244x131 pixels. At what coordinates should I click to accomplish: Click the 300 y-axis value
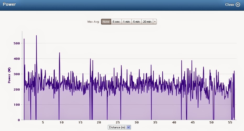click(17, 74)
